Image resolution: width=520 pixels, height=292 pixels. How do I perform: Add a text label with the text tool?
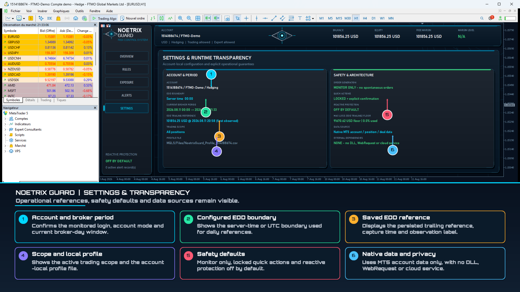click(x=300, y=18)
